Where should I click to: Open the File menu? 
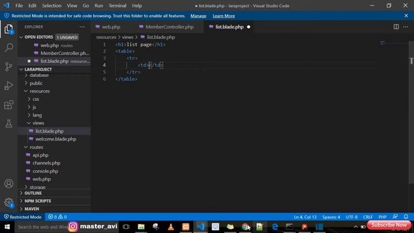[x=19, y=6]
